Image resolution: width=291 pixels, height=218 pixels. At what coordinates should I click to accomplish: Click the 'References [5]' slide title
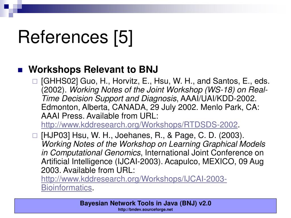(x=75, y=37)
